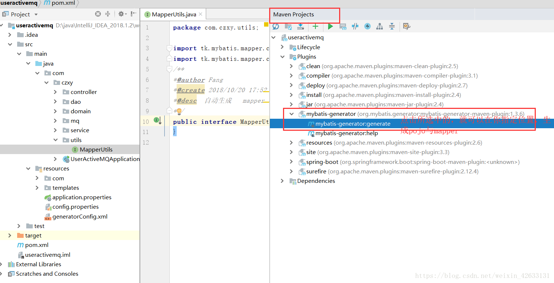554x283 pixels.
Task: Collapse the mybatis-generator plugin node
Action: (x=291, y=114)
